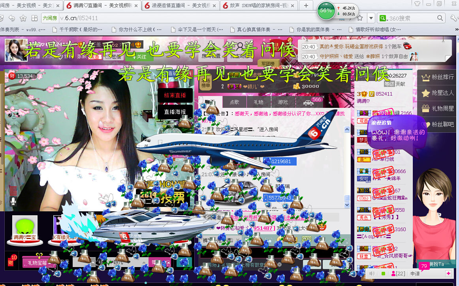Open the 点歌 tab
Image resolution: width=459 pixels, height=286 pixels.
[234, 102]
